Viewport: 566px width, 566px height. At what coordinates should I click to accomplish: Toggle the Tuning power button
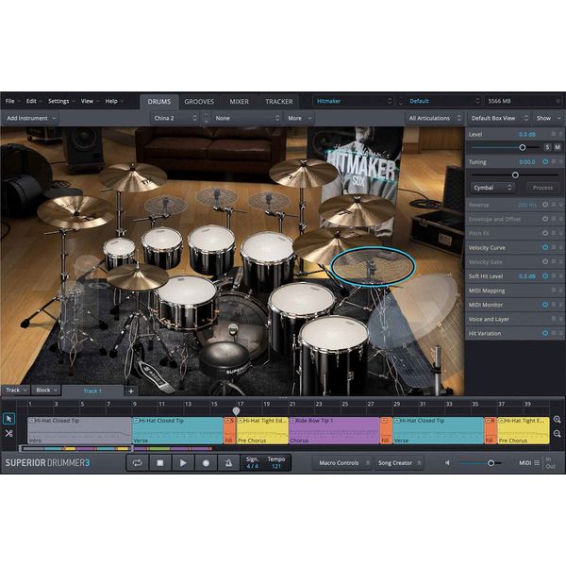(545, 161)
